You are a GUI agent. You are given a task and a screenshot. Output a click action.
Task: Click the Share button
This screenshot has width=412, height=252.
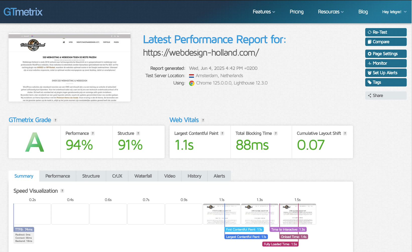click(x=386, y=95)
